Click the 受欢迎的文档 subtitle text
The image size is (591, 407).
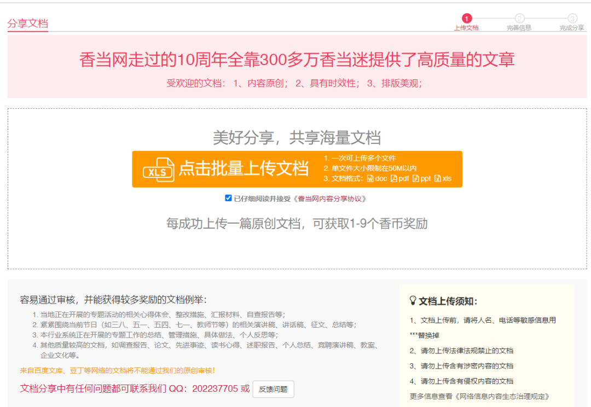point(294,83)
